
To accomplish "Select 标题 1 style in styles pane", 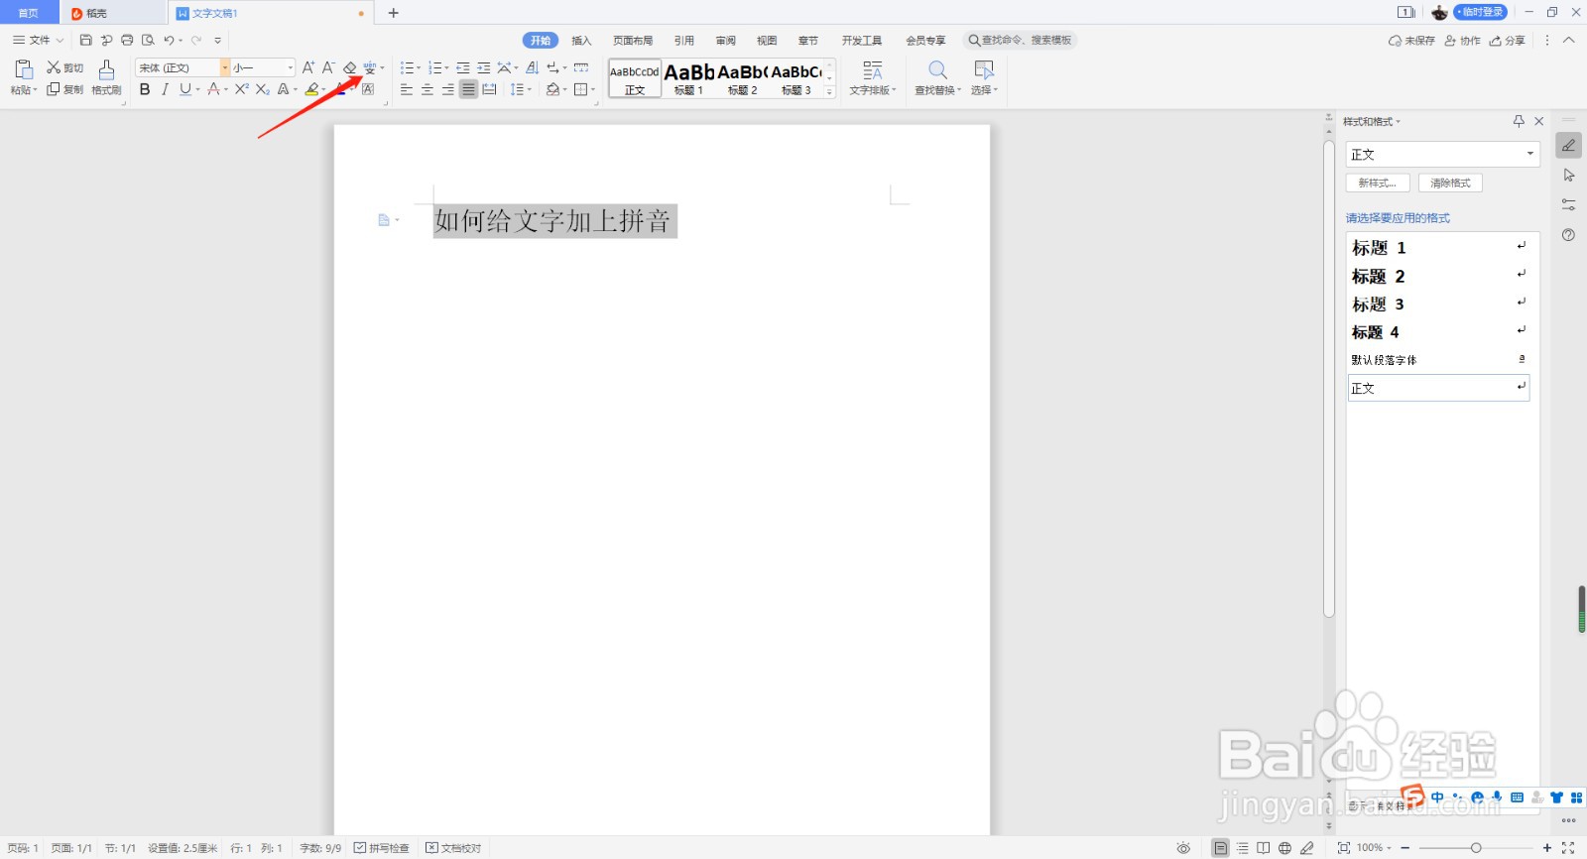I will (1438, 247).
